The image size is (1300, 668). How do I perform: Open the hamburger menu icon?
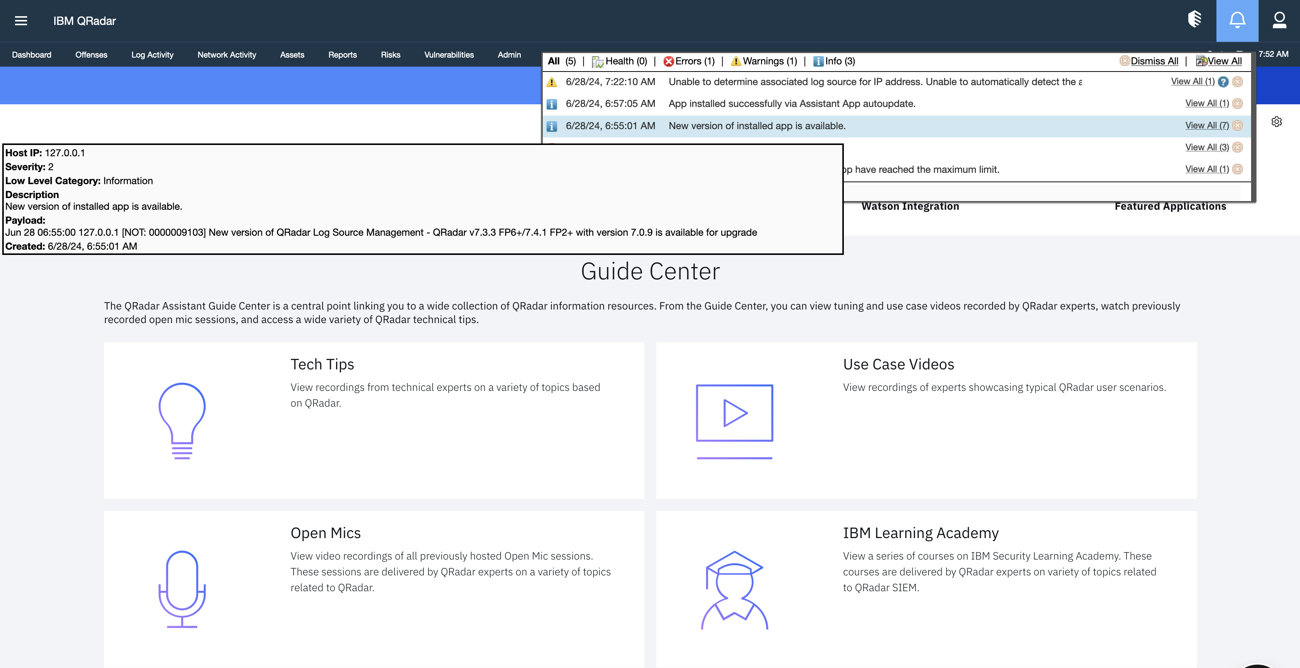click(21, 21)
